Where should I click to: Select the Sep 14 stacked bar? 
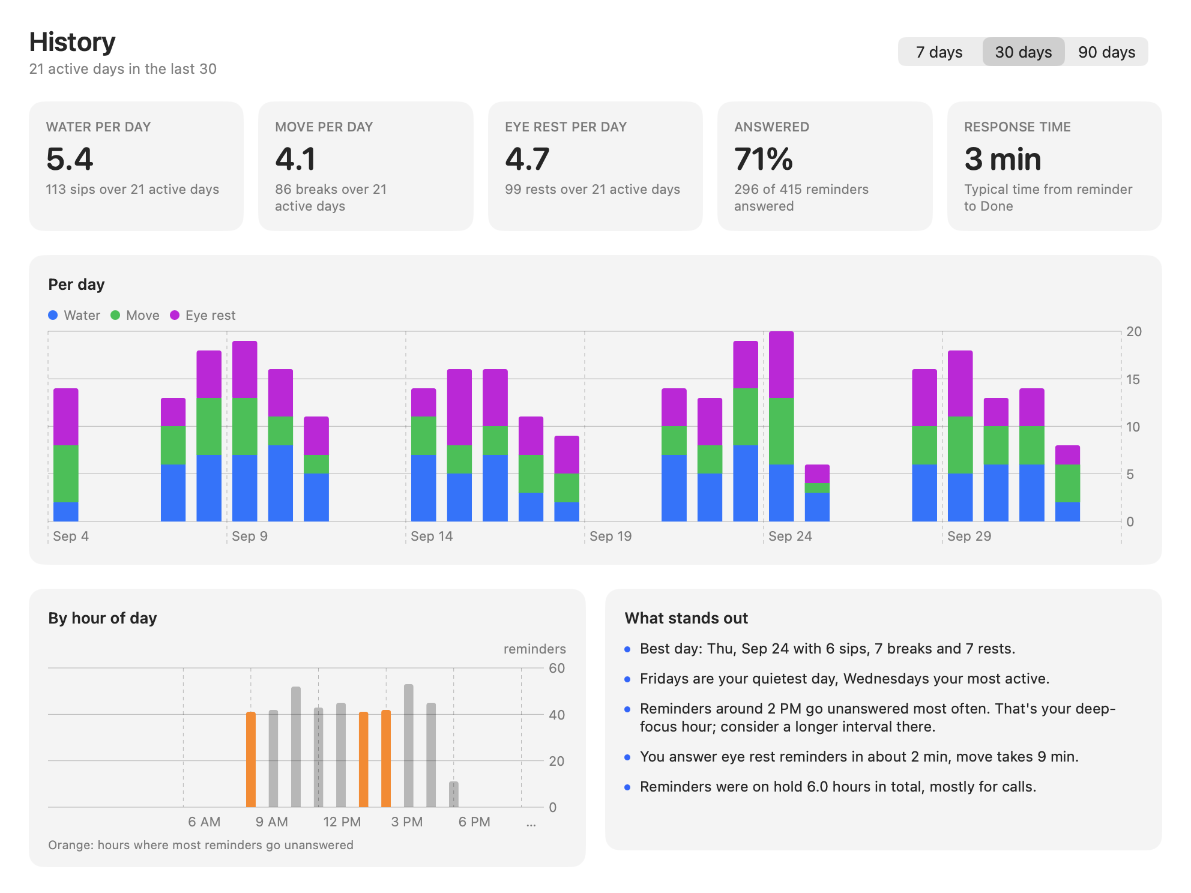click(424, 455)
